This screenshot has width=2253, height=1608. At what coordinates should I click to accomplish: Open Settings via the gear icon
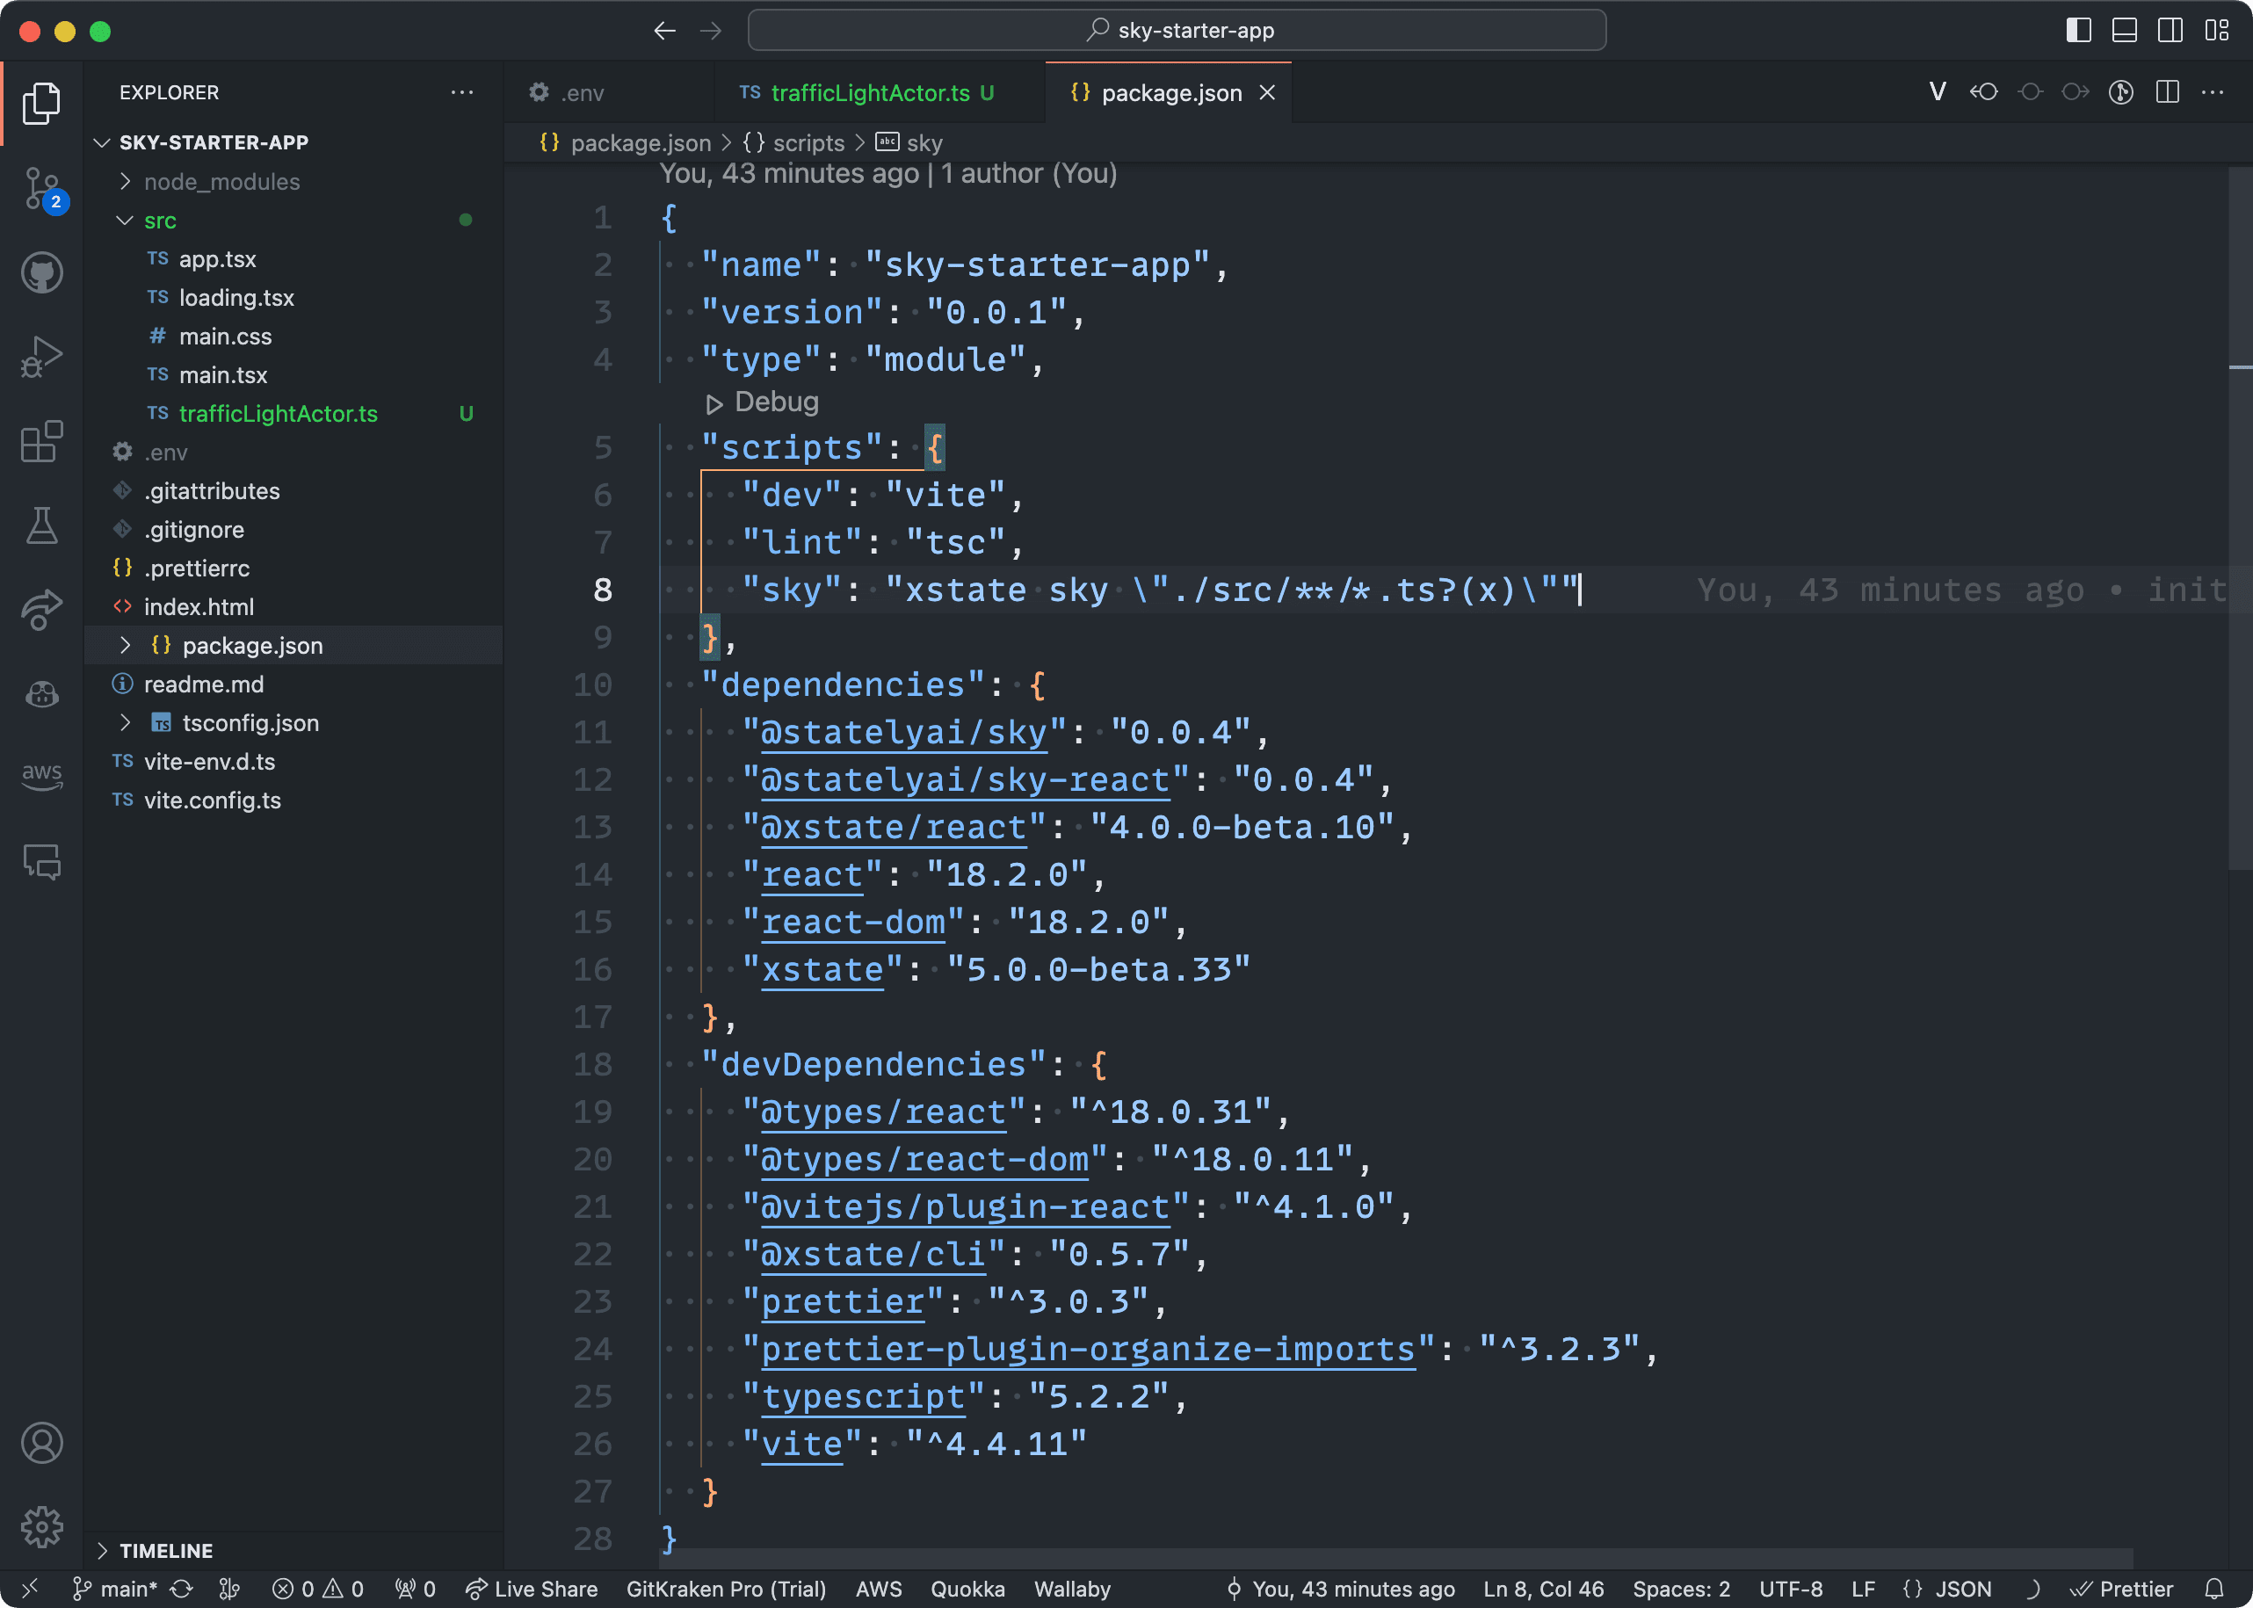point(41,1527)
